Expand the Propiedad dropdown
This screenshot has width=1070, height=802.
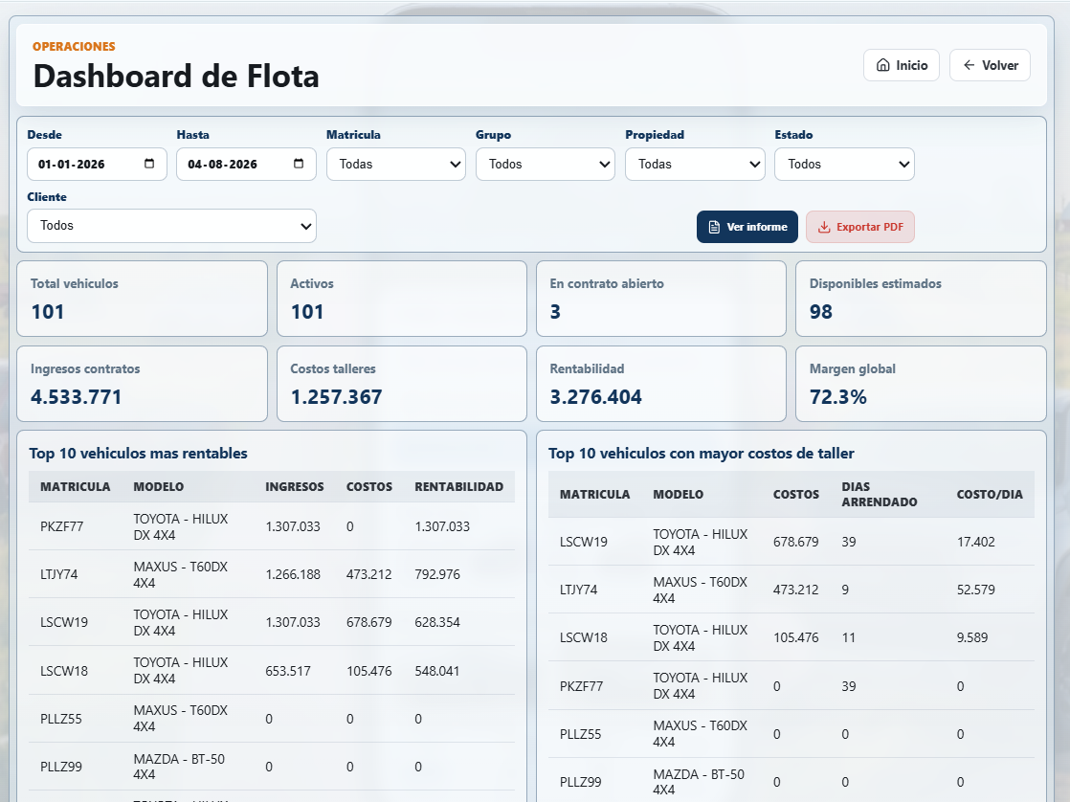tap(695, 165)
